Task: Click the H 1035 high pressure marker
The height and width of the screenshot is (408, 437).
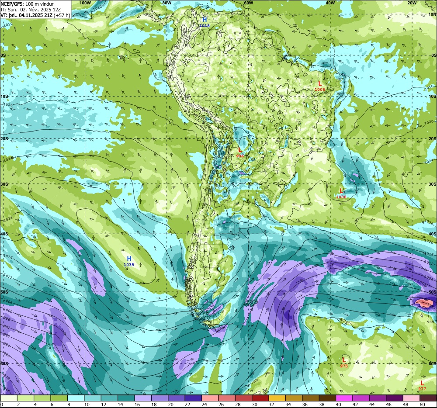Action: coord(129,261)
